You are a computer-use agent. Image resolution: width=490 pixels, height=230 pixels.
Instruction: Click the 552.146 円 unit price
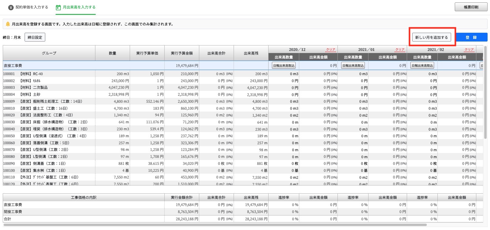155,102
